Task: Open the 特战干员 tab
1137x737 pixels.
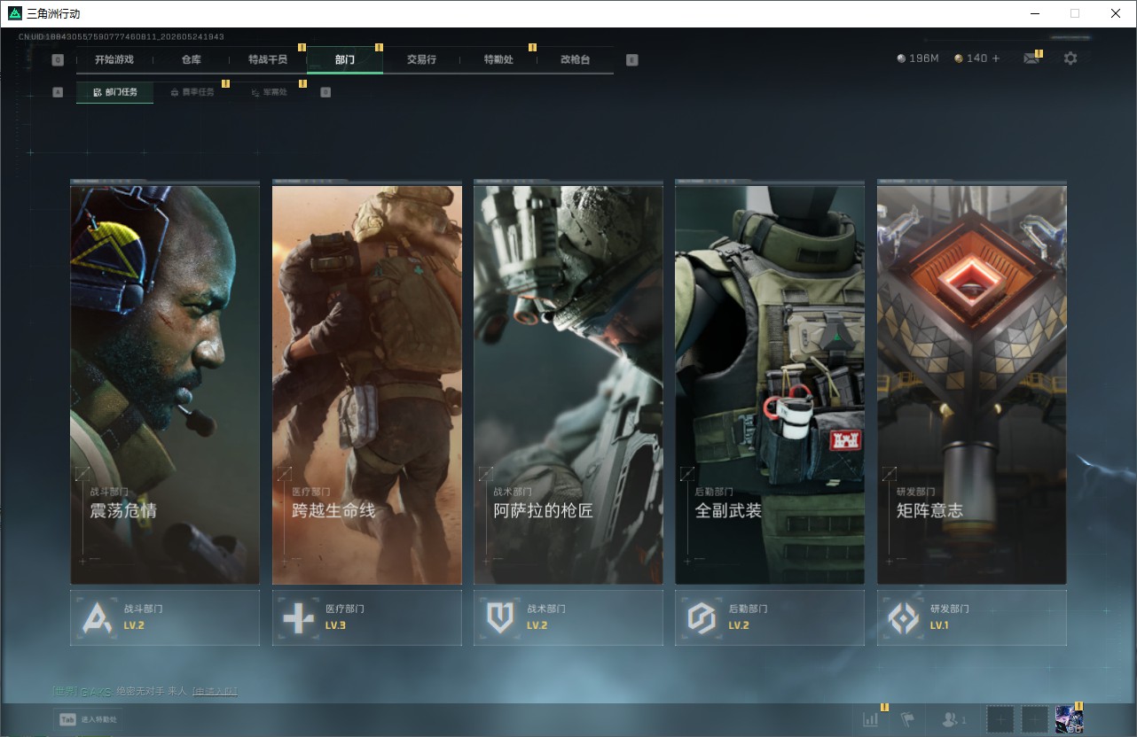Action: (268, 59)
